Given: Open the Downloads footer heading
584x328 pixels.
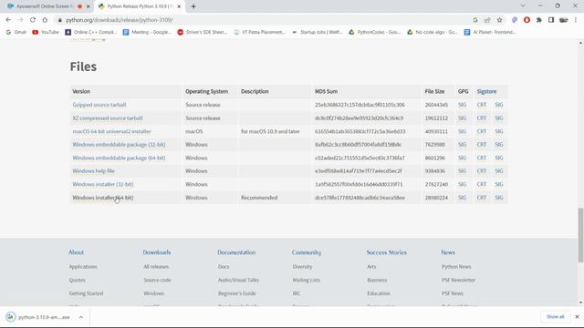Looking at the screenshot, I should coord(157,252).
